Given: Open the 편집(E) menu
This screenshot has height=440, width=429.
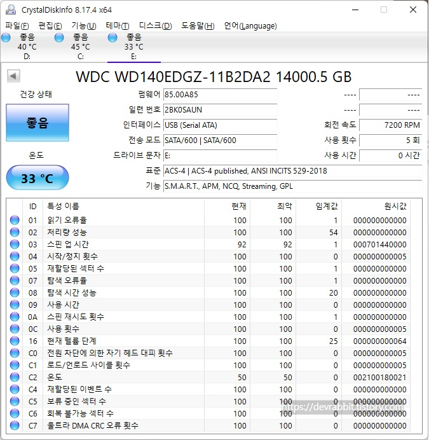Looking at the screenshot, I should pos(50,26).
